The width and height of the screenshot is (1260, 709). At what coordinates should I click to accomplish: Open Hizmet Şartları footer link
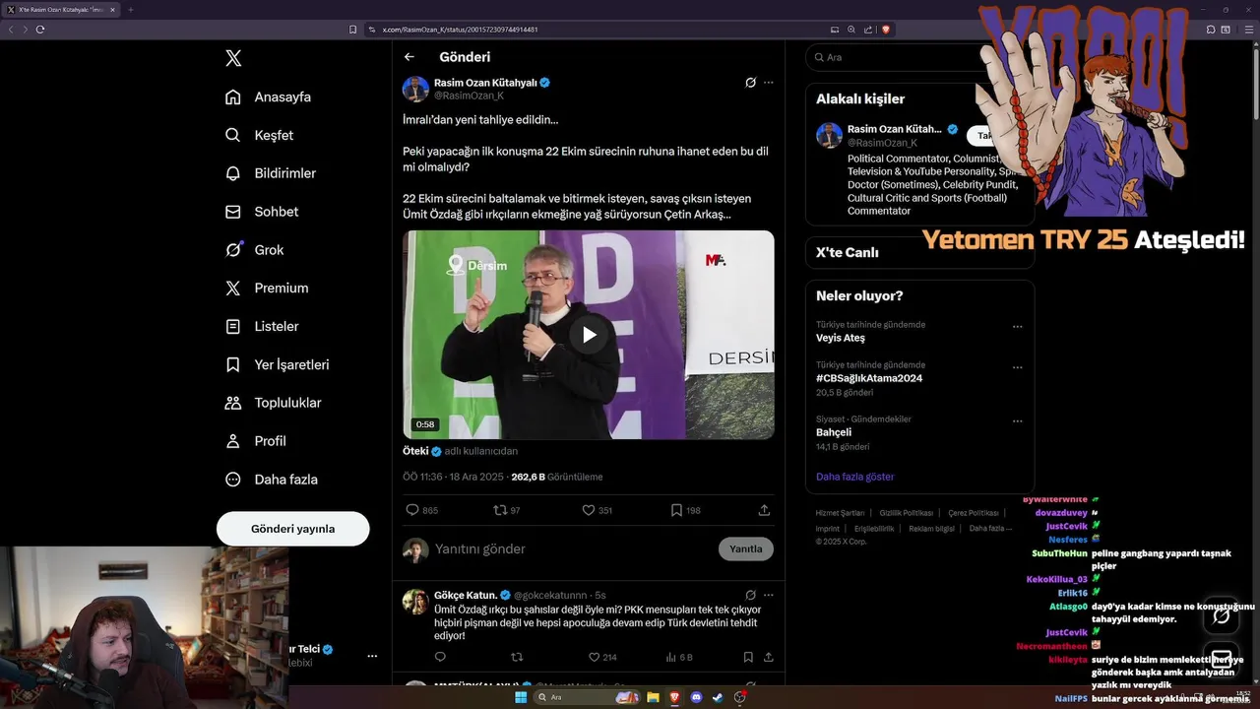(840, 513)
